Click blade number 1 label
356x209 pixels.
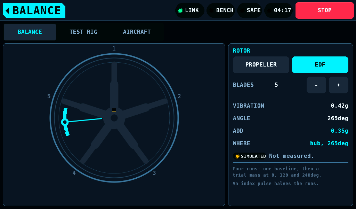click(114, 48)
